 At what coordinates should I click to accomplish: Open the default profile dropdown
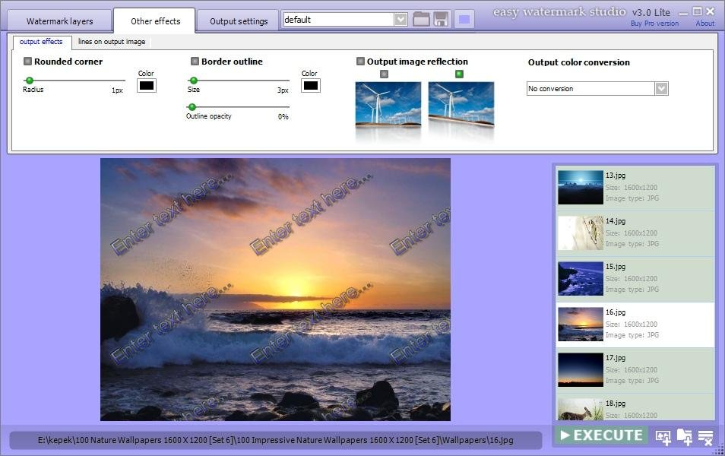(x=401, y=20)
